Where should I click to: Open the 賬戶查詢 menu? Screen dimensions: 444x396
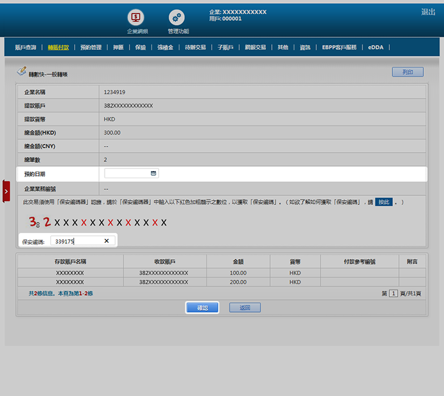pos(26,47)
